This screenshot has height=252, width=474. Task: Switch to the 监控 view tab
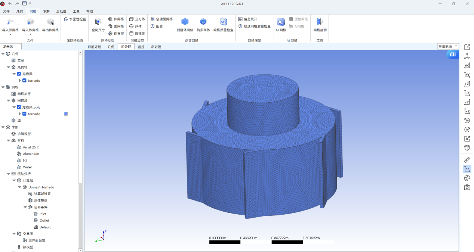click(x=141, y=47)
